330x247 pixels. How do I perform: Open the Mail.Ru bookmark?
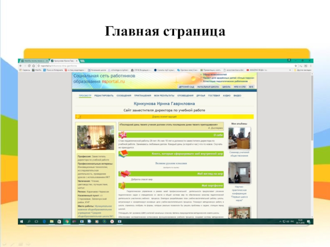coord(37,70)
